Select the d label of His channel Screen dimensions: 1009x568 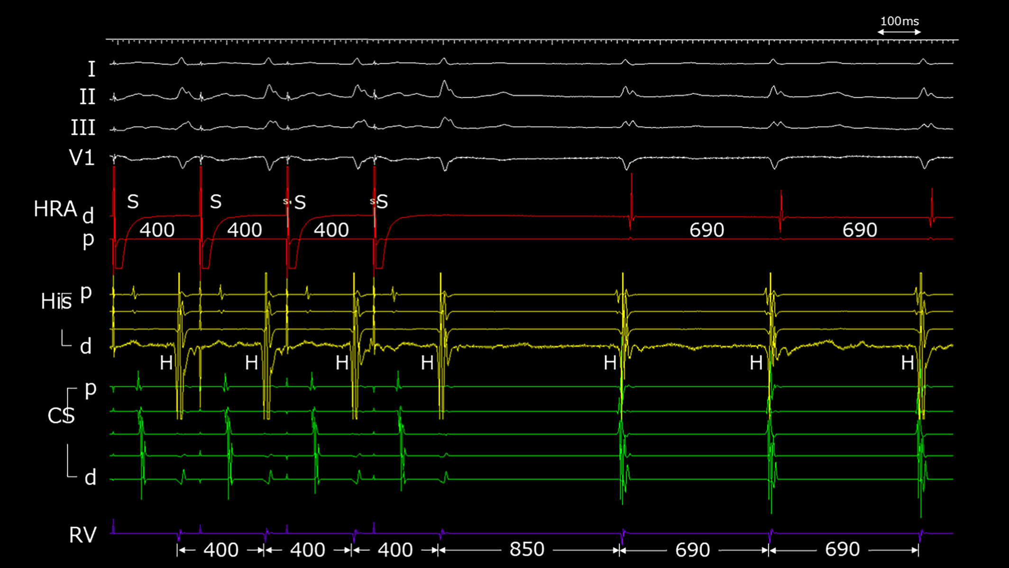(86, 346)
